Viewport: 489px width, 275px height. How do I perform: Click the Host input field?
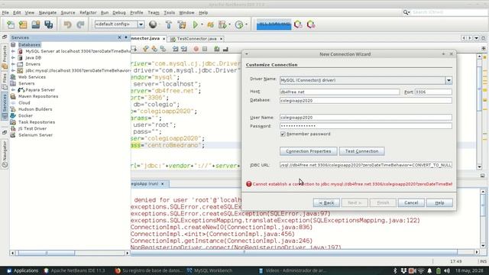click(339, 92)
